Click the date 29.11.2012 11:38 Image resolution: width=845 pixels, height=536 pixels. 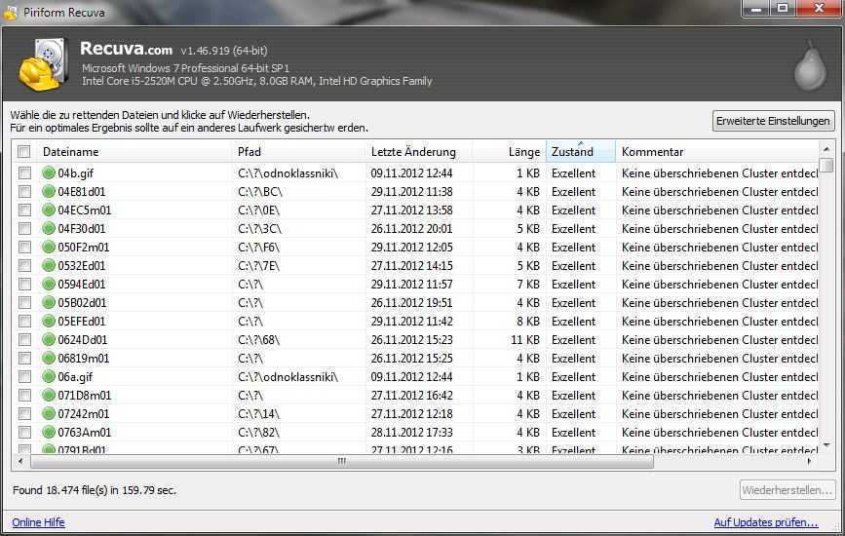[x=411, y=191]
